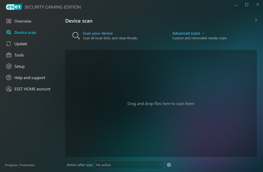Click the Update refresh arrows icon

click(x=9, y=44)
